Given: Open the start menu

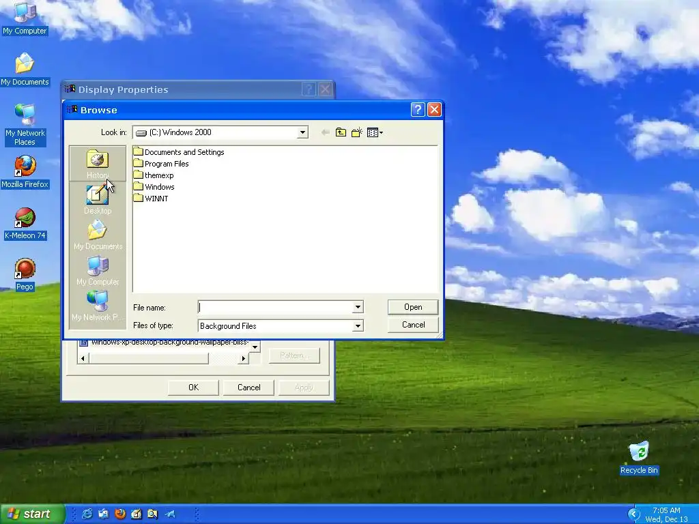Looking at the screenshot, I should point(32,514).
